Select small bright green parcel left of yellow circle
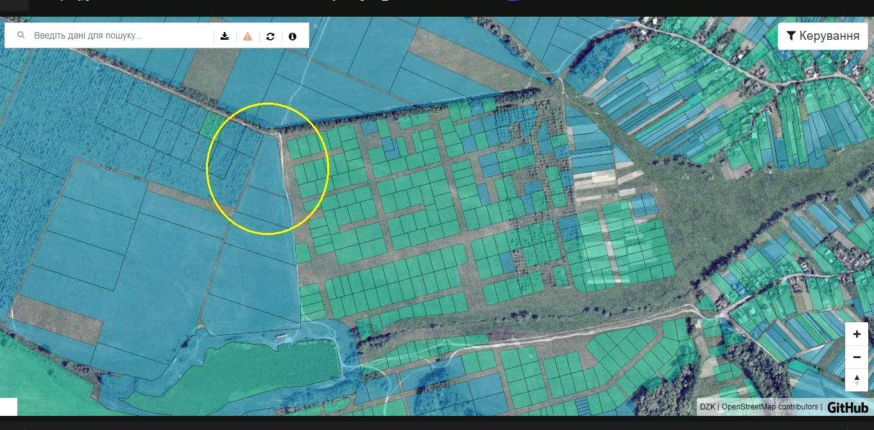This screenshot has height=430, width=874. click(209, 126)
